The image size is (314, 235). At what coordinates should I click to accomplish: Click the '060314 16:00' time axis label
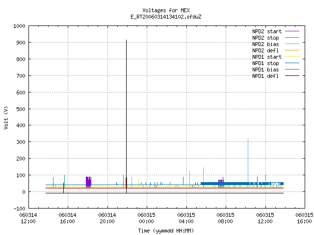coord(68,218)
